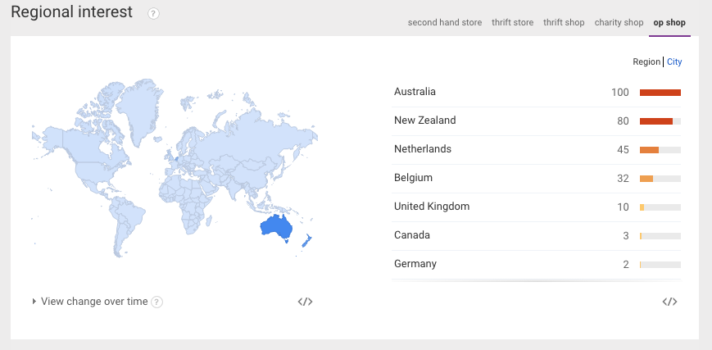
Task: Click the help icon beside Regional interest
Action: point(153,14)
